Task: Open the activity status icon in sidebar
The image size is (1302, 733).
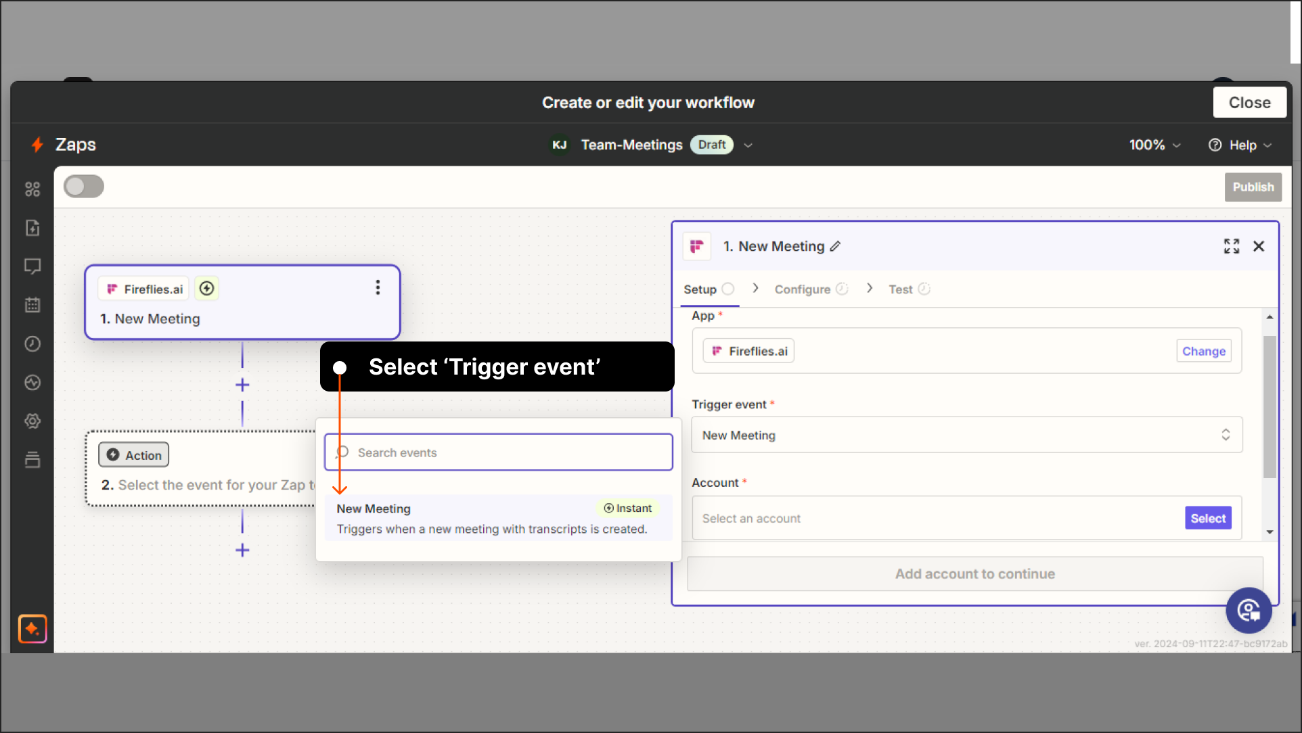Action: click(x=32, y=383)
